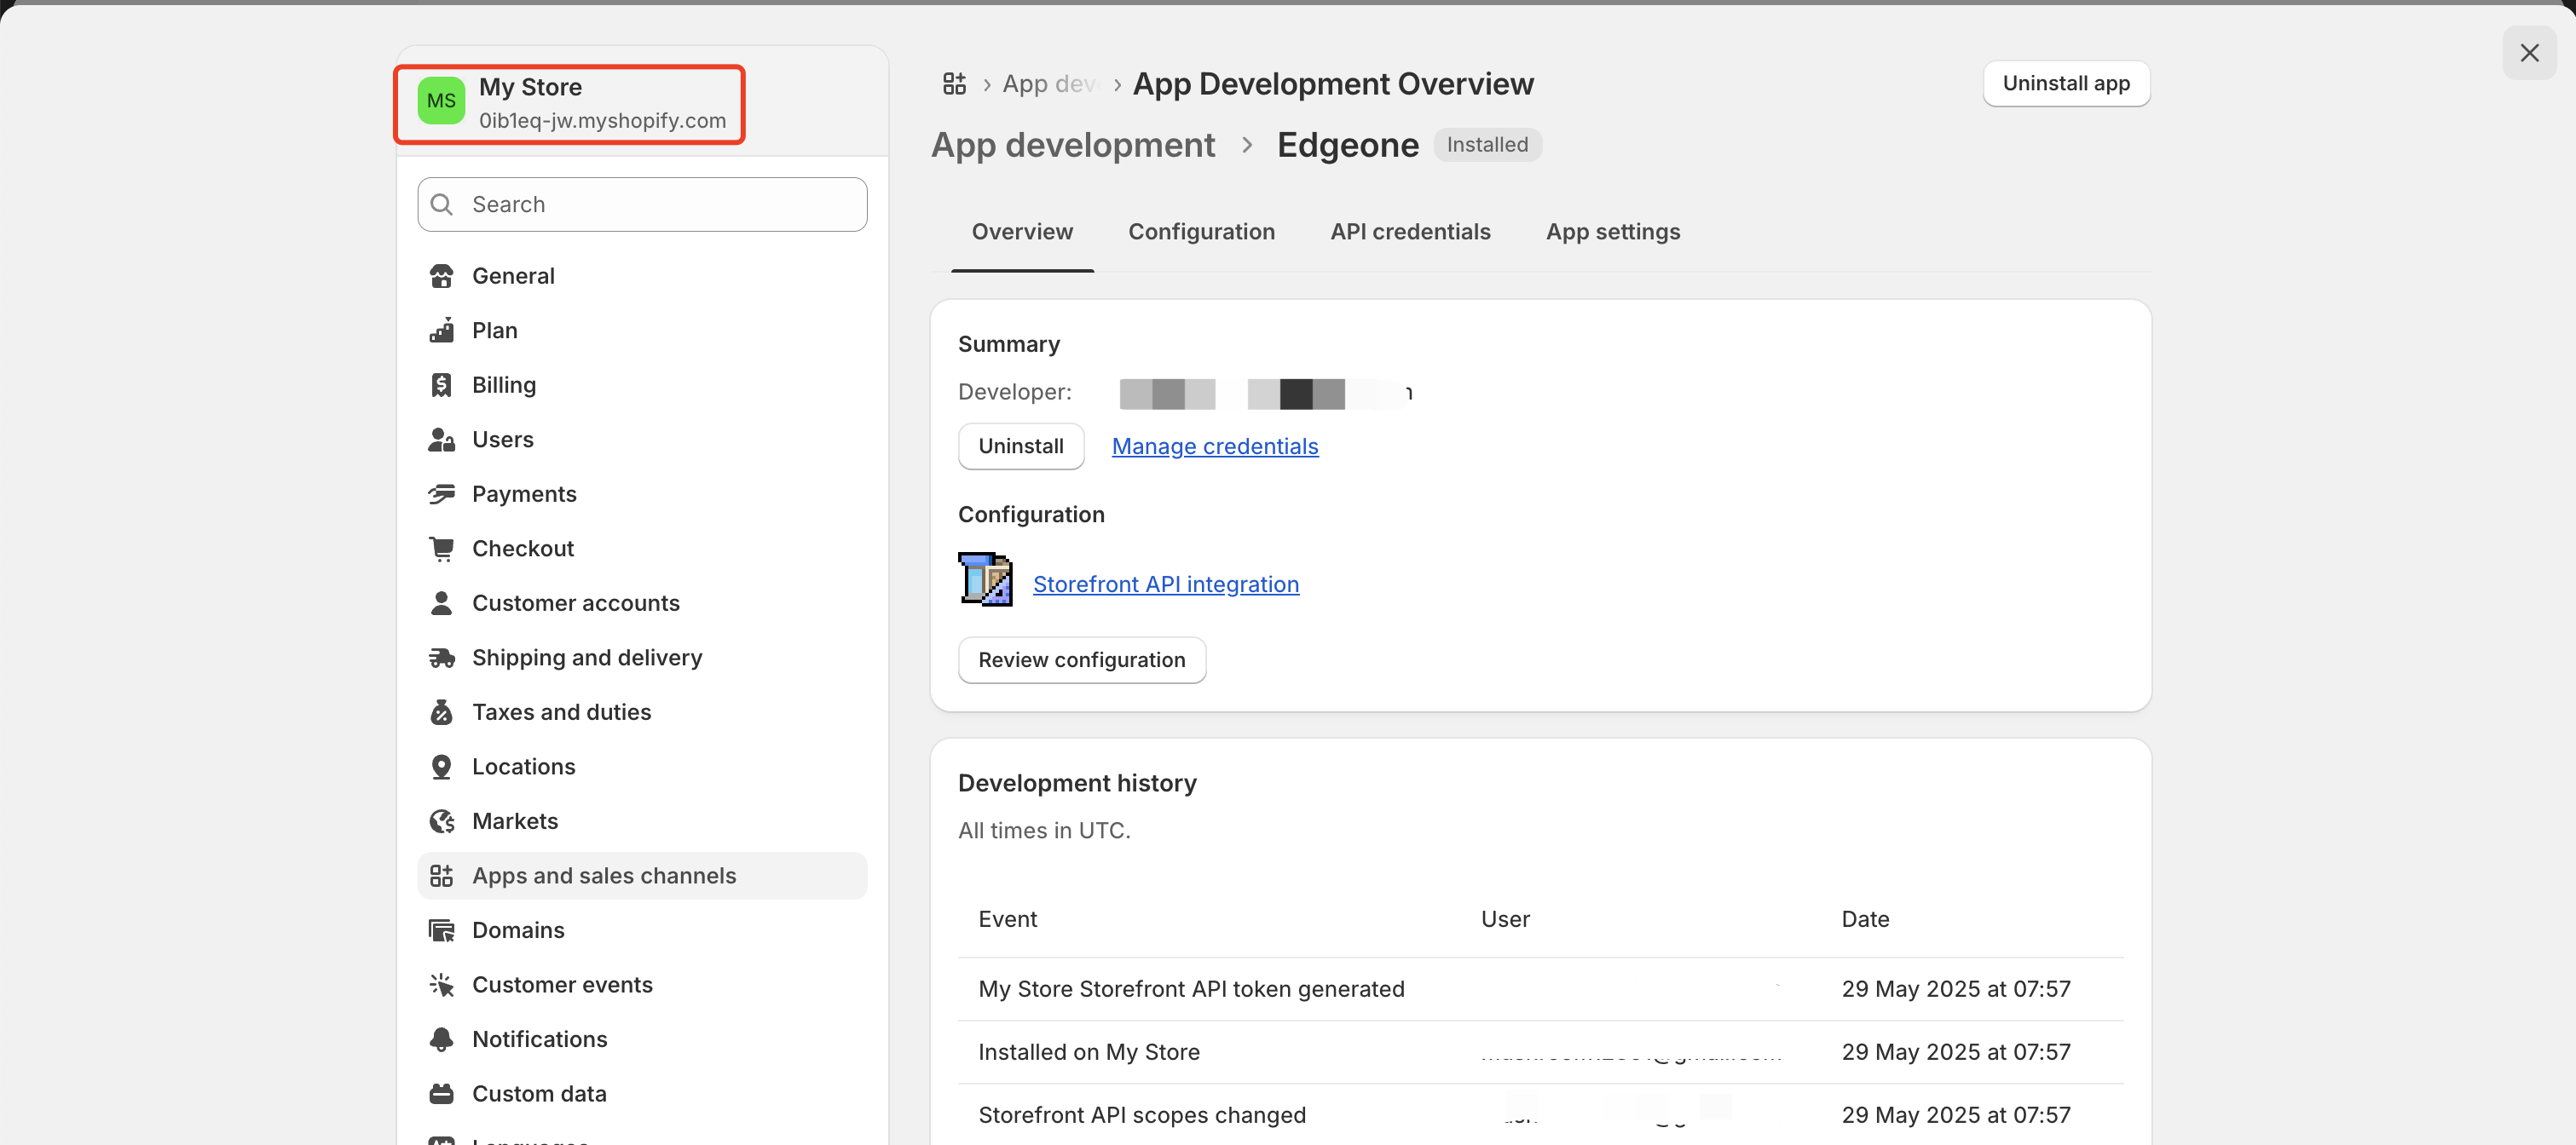The width and height of the screenshot is (2576, 1145).
Task: Open the API credentials tab
Action: [1409, 232]
